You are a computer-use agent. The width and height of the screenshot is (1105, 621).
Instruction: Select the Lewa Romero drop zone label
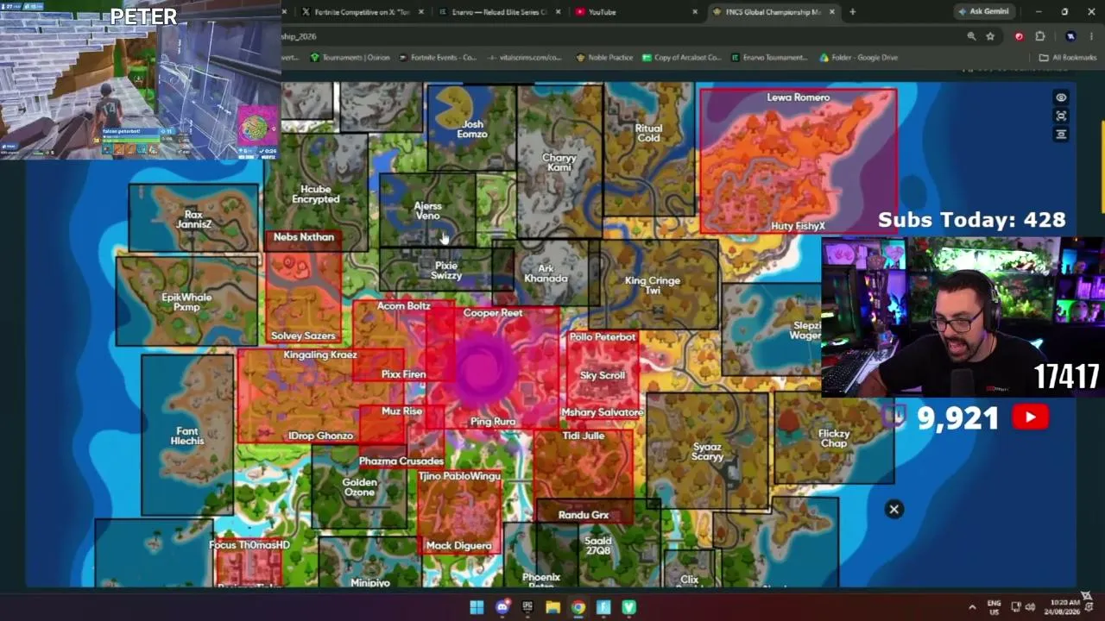(798, 97)
